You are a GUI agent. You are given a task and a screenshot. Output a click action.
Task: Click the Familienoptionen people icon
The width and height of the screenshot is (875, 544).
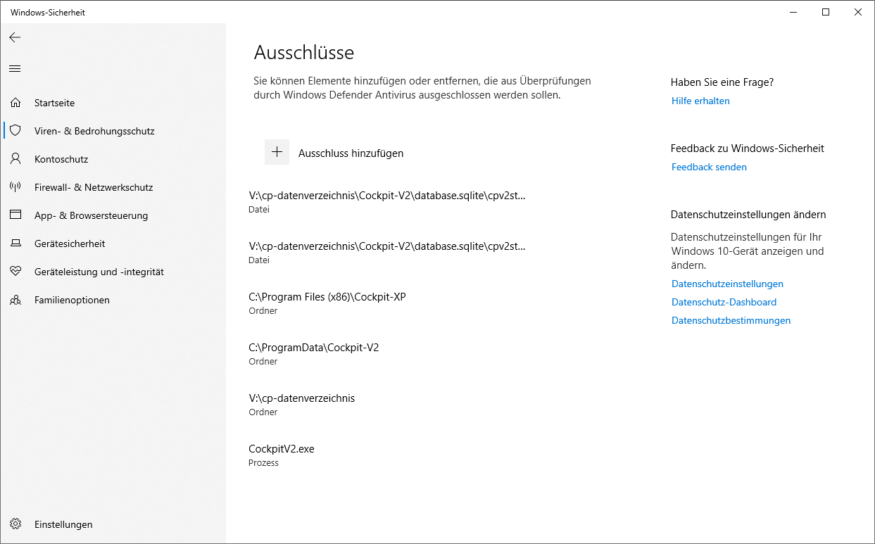point(15,300)
